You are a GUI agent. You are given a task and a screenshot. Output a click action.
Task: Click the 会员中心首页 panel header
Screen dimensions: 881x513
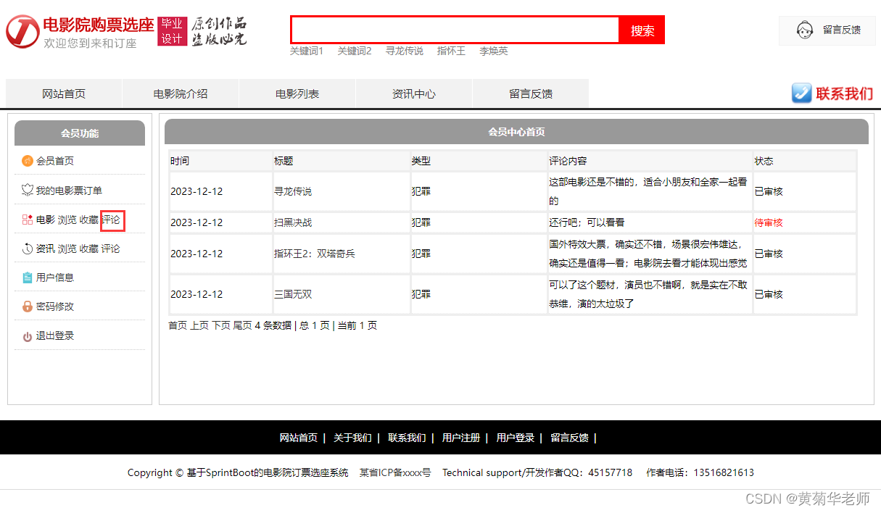(x=516, y=132)
